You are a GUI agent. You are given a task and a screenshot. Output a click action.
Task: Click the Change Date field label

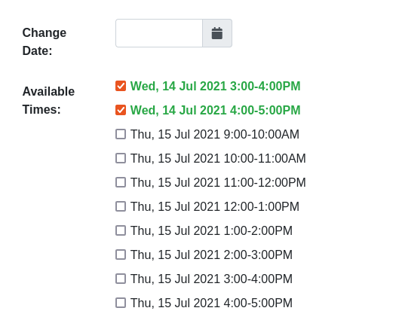coord(45,41)
